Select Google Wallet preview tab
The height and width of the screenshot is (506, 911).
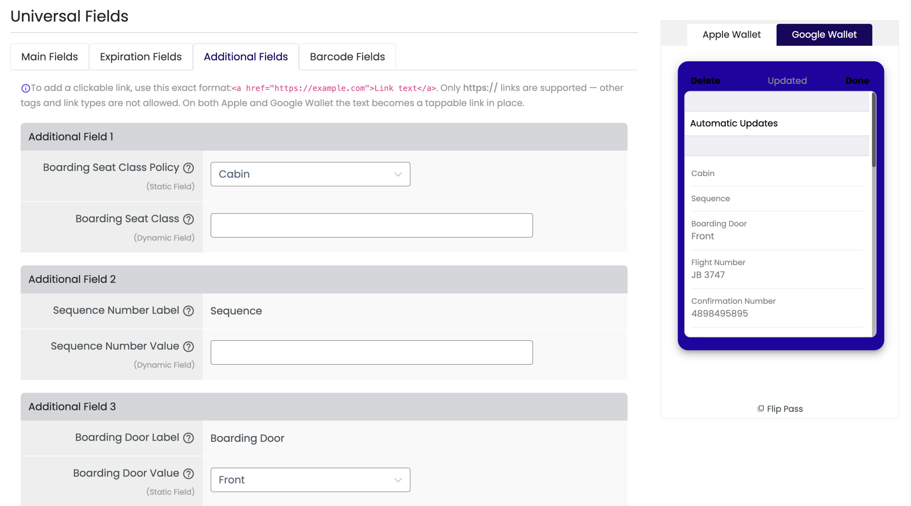[824, 35]
